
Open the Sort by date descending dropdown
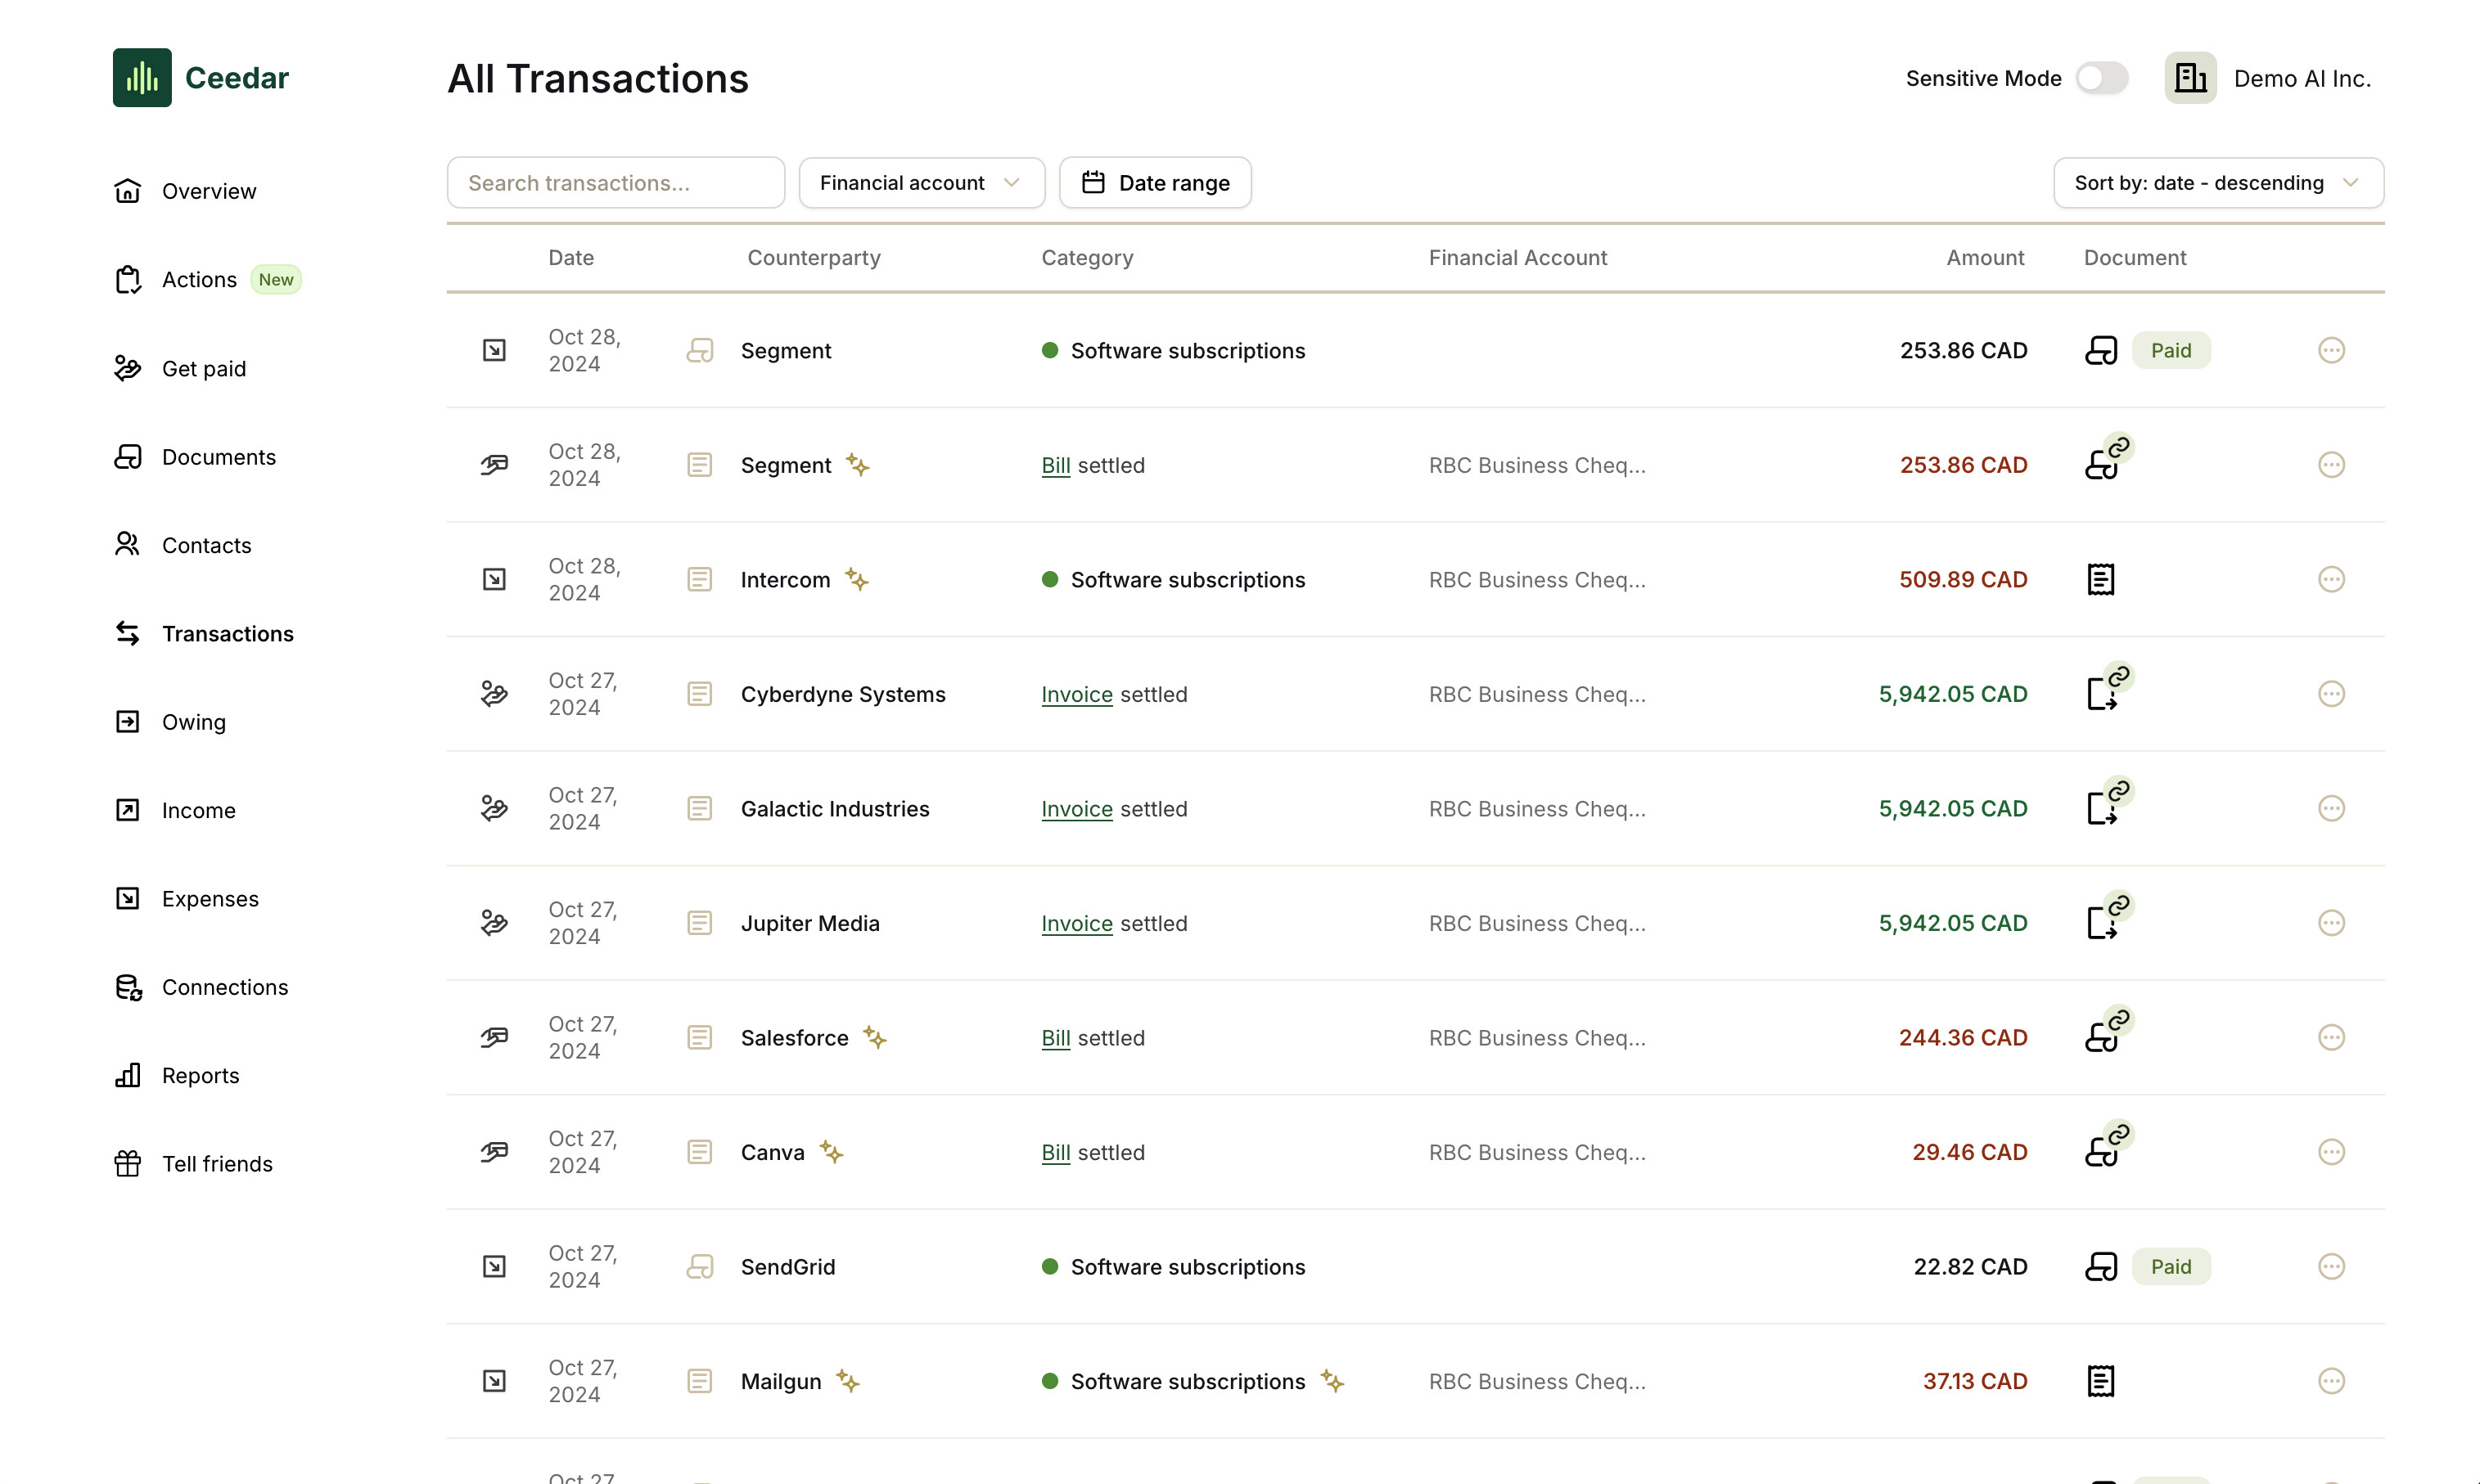pyautogui.click(x=2217, y=183)
